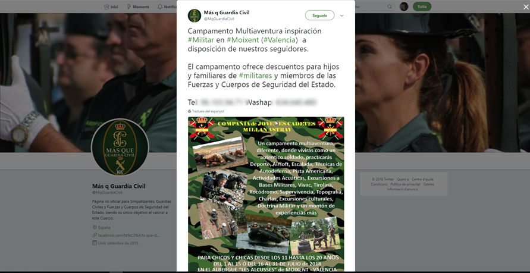
Task: Open the #Militar hashtag
Action: click(201, 40)
